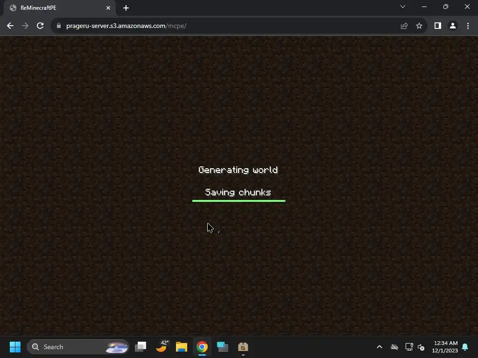The image size is (478, 358).
Task: Bookmark this tab with star icon
Action: click(x=419, y=26)
